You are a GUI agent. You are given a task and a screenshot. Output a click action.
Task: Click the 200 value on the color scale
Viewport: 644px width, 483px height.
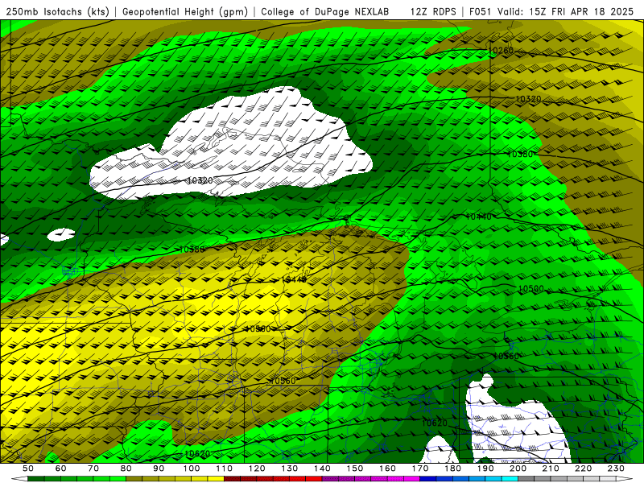point(518,469)
